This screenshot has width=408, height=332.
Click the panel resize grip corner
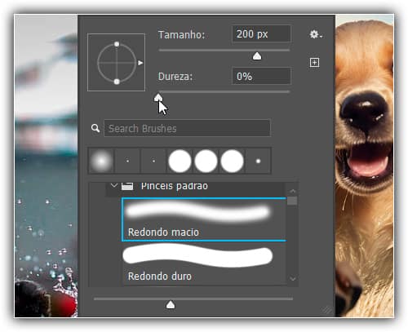click(327, 310)
